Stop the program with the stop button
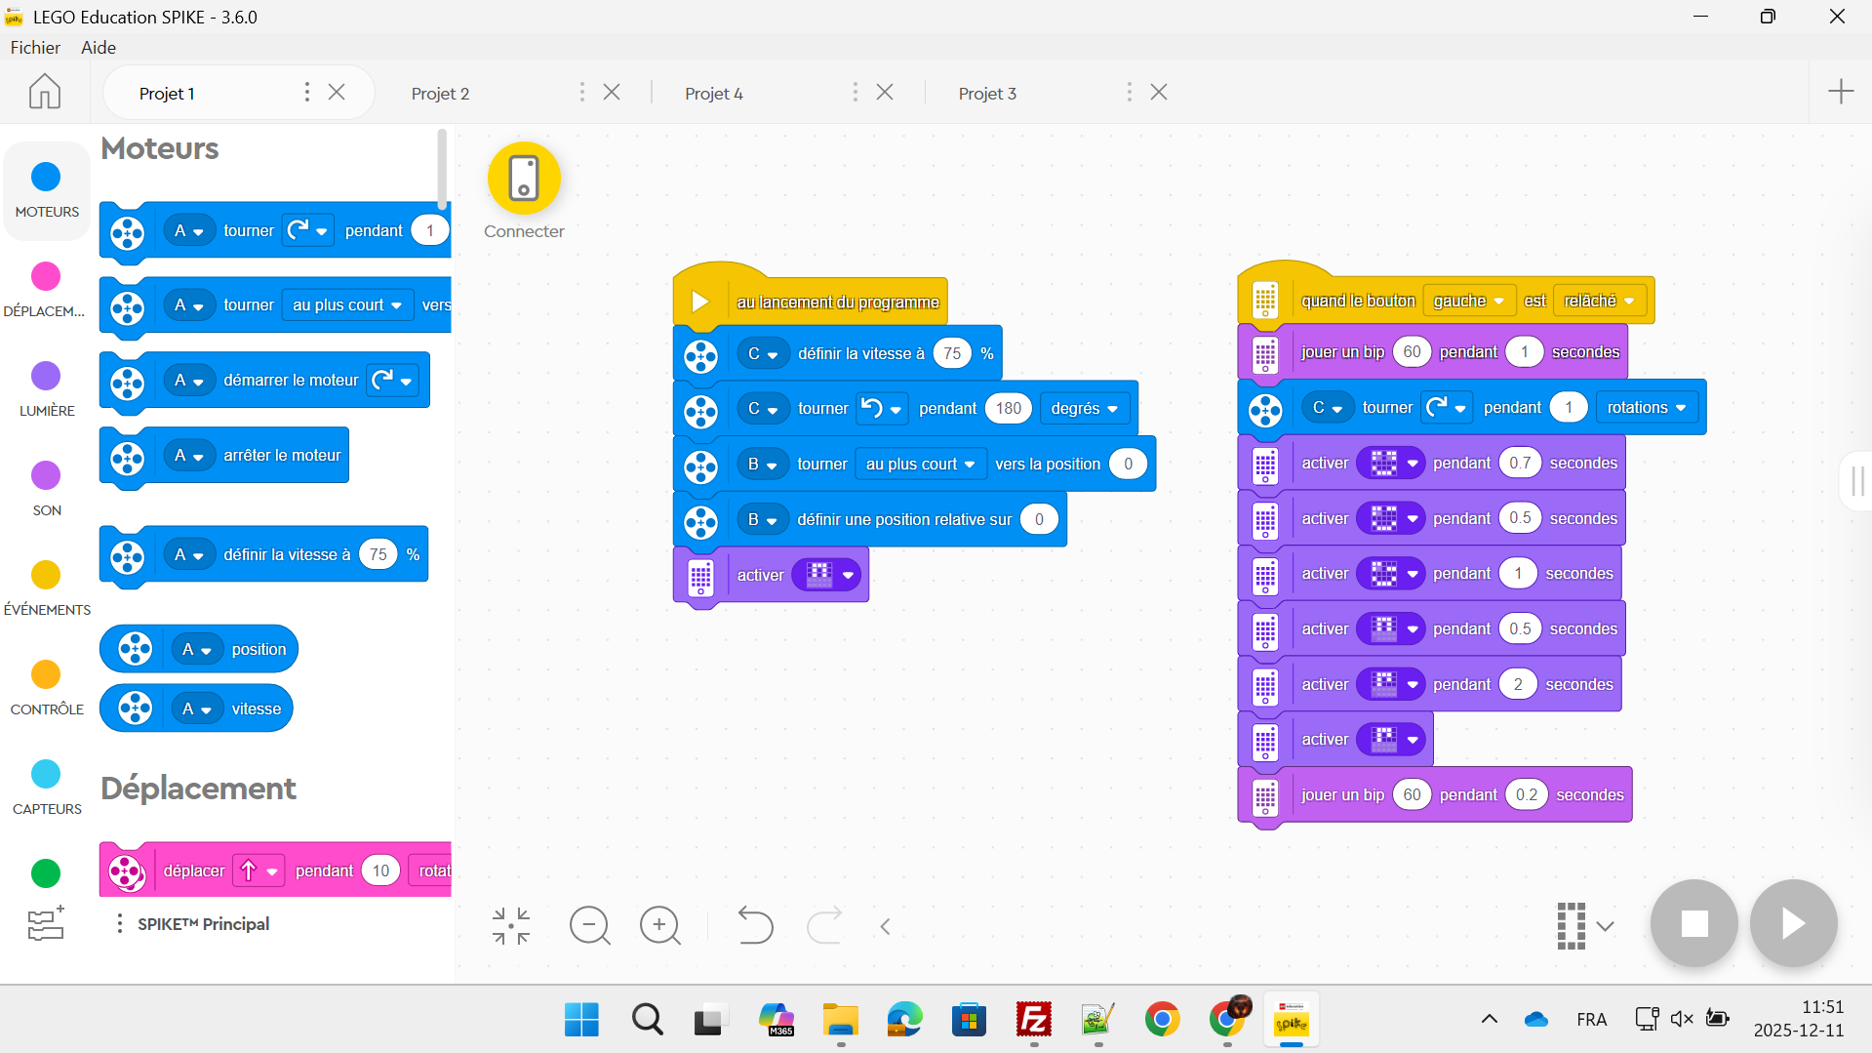 tap(1693, 923)
